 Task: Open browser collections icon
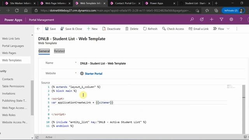[x=216, y=10]
